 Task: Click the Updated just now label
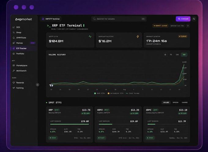click(x=177, y=26)
